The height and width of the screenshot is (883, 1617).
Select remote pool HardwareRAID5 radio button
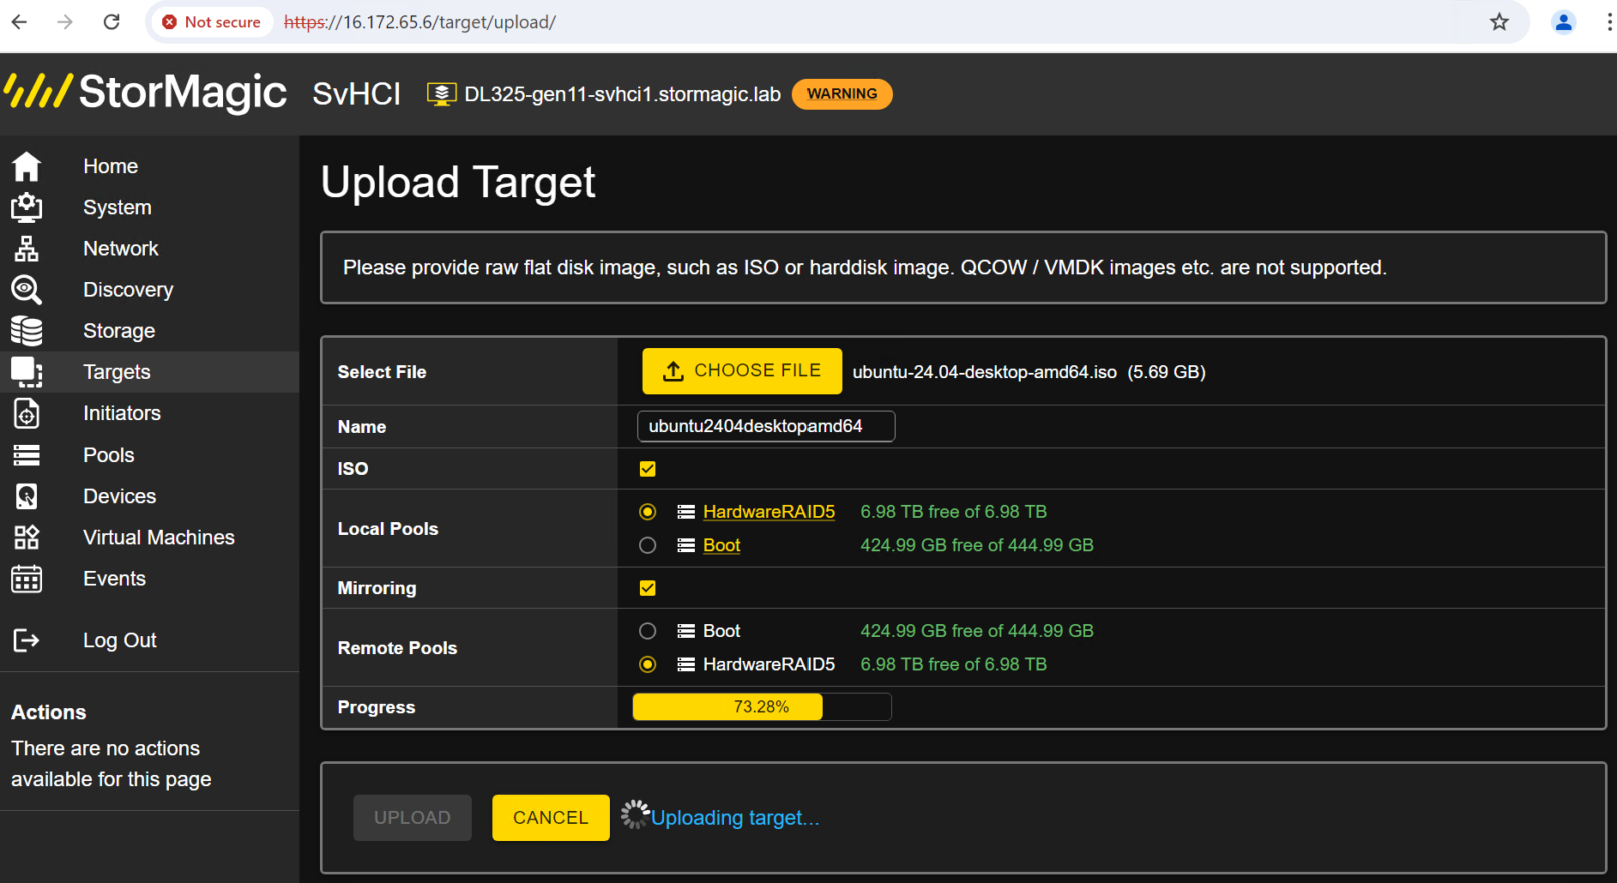[x=648, y=664]
